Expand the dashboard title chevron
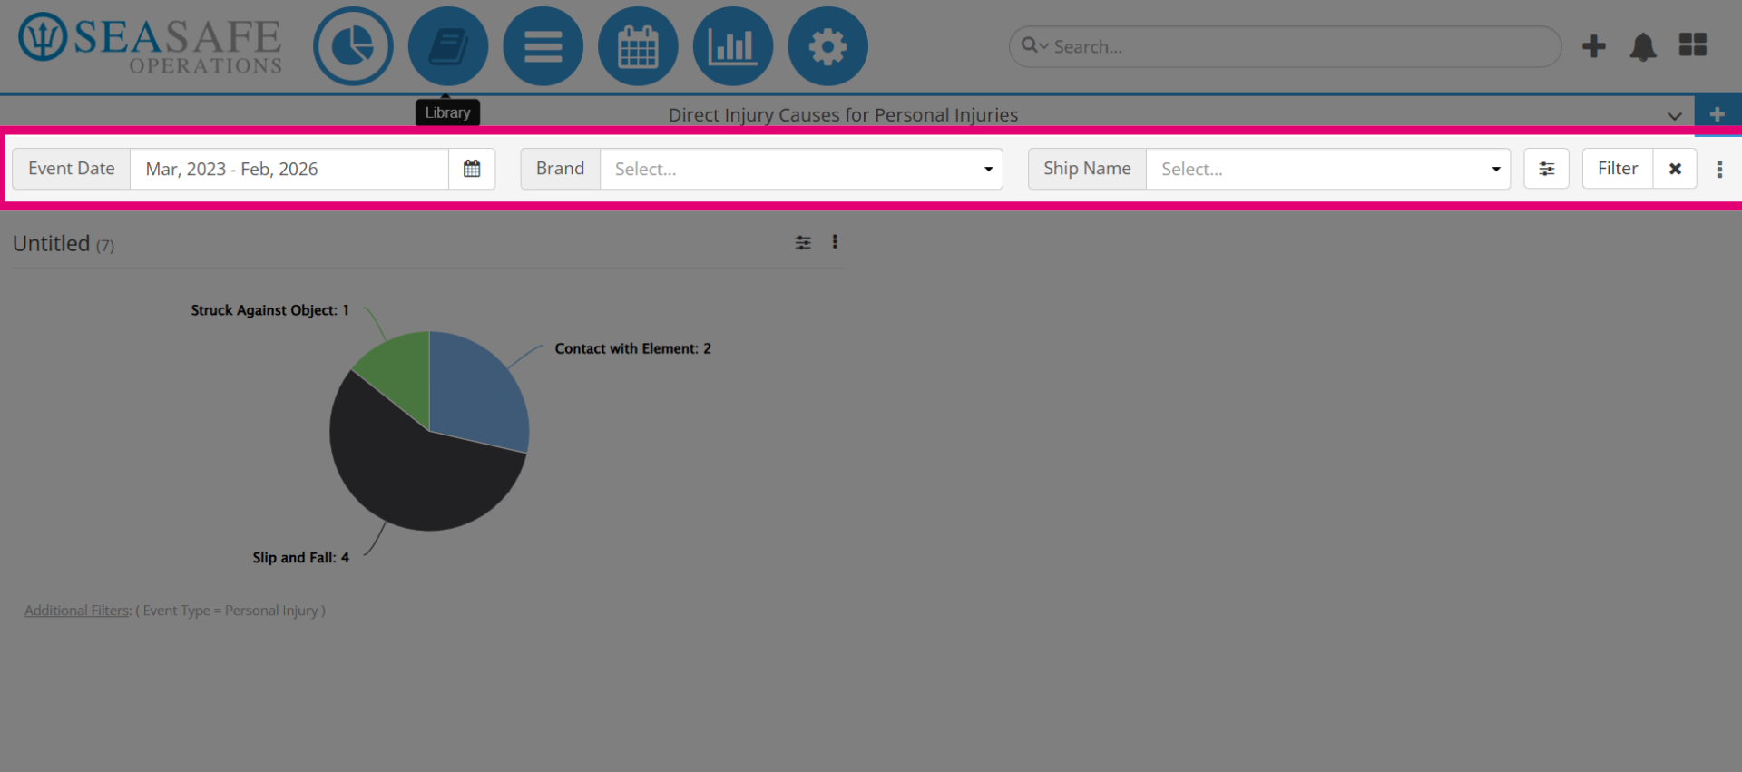The width and height of the screenshot is (1742, 772). coord(1675,116)
